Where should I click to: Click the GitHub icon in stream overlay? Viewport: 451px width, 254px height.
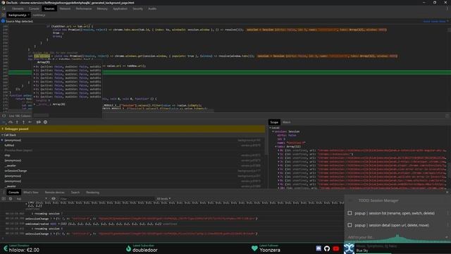click(x=327, y=248)
